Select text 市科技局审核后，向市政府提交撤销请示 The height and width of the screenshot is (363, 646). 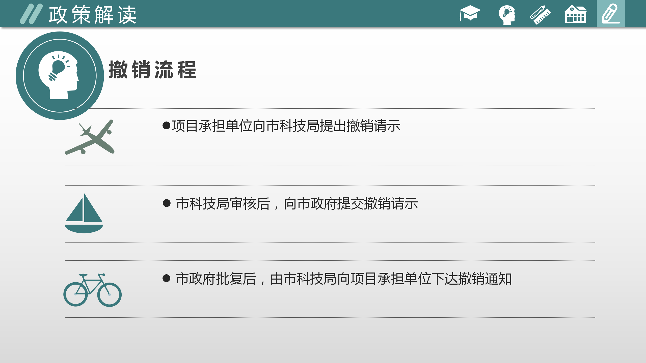[x=297, y=203]
